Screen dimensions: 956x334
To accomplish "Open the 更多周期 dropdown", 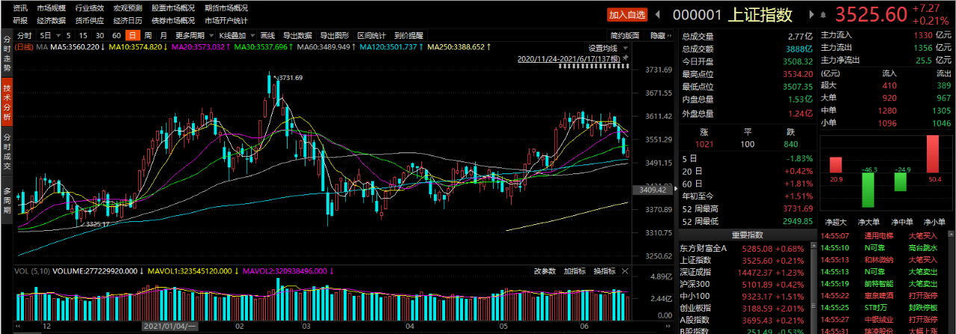I will (193, 35).
